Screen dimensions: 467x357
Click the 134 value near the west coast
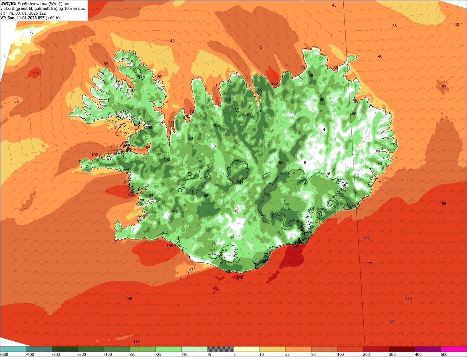pos(131,195)
